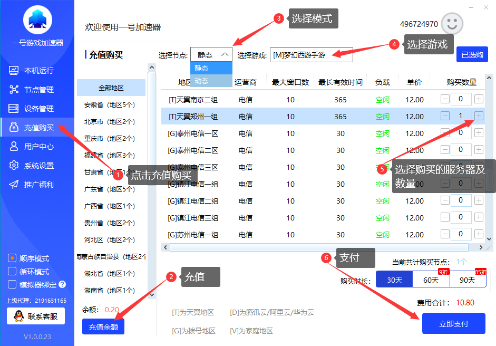
Task: Decrease quantity for 镇江电信二组
Action: tap(445, 200)
